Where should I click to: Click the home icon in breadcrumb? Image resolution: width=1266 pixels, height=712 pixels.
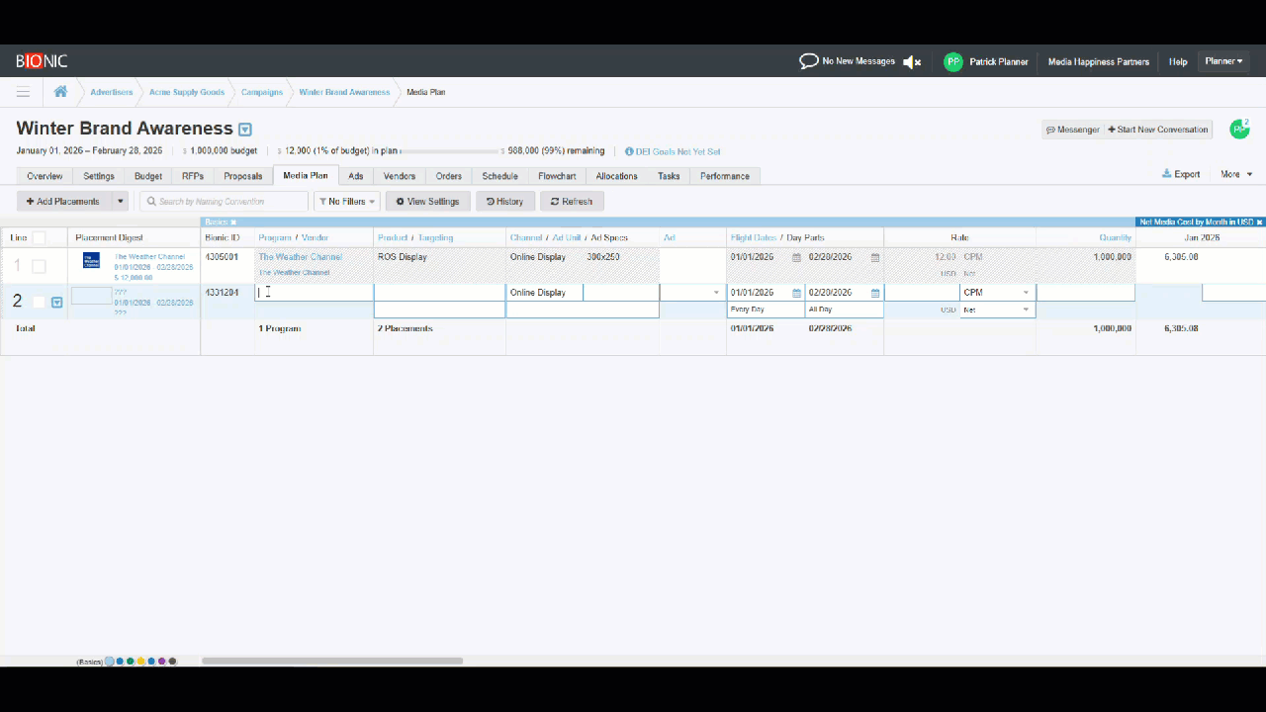click(60, 92)
